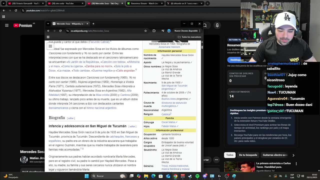Open the Síndrome de disfunción multiorgánica link
This screenshot has width=320, height=180.
174,104
